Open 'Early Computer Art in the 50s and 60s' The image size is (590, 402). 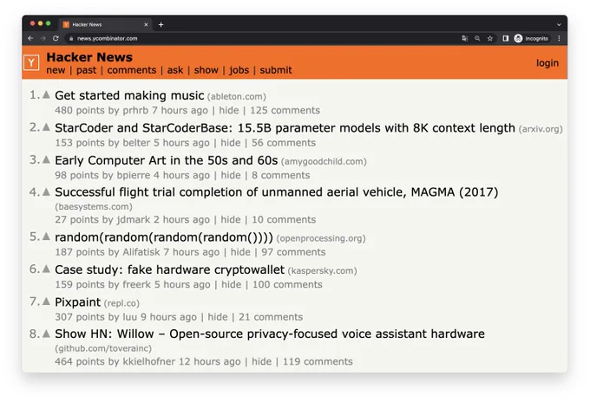click(x=167, y=160)
